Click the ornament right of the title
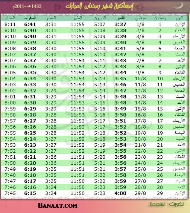Image resolution: width=190 pixels, height=213 pixels. (x=140, y=7)
